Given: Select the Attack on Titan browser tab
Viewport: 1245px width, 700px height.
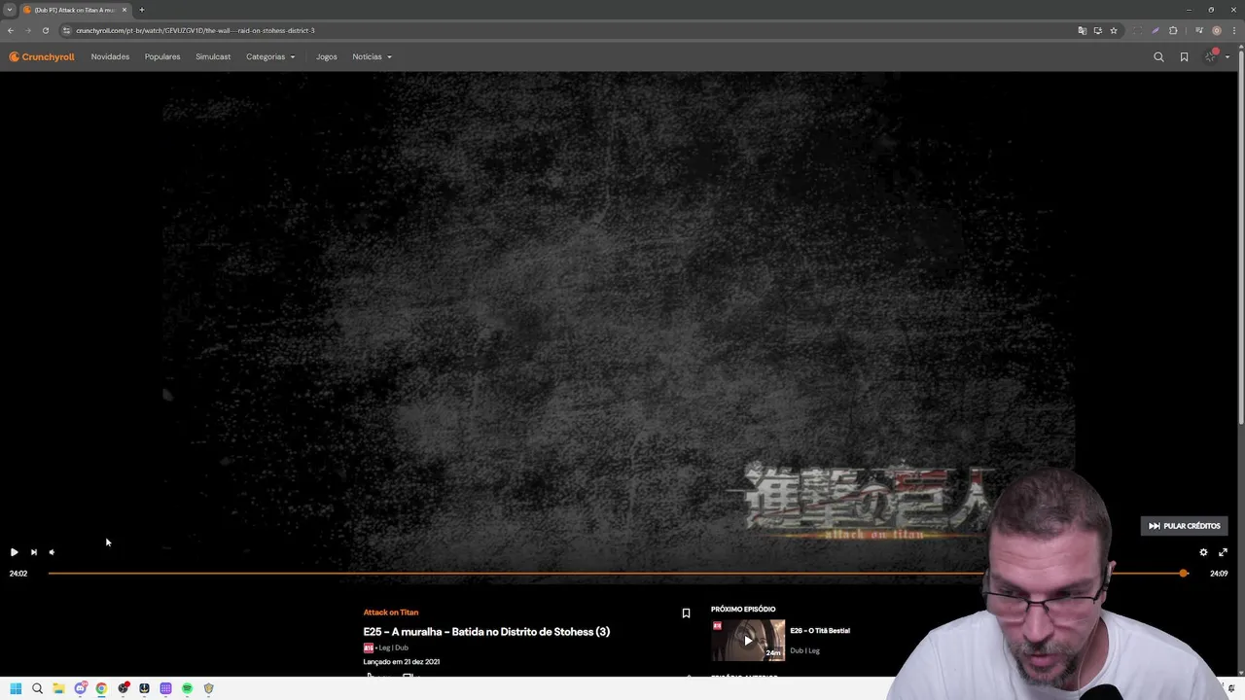Looking at the screenshot, I should 74,10.
